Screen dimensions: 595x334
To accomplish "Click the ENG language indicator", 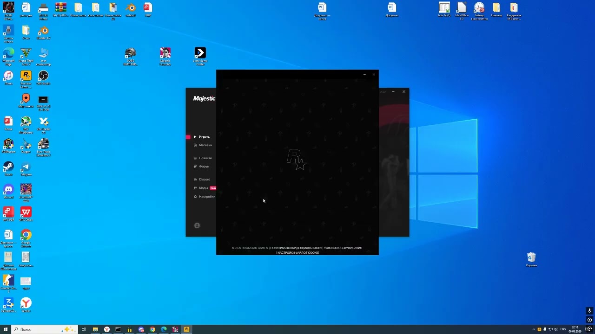I will [x=563, y=329].
